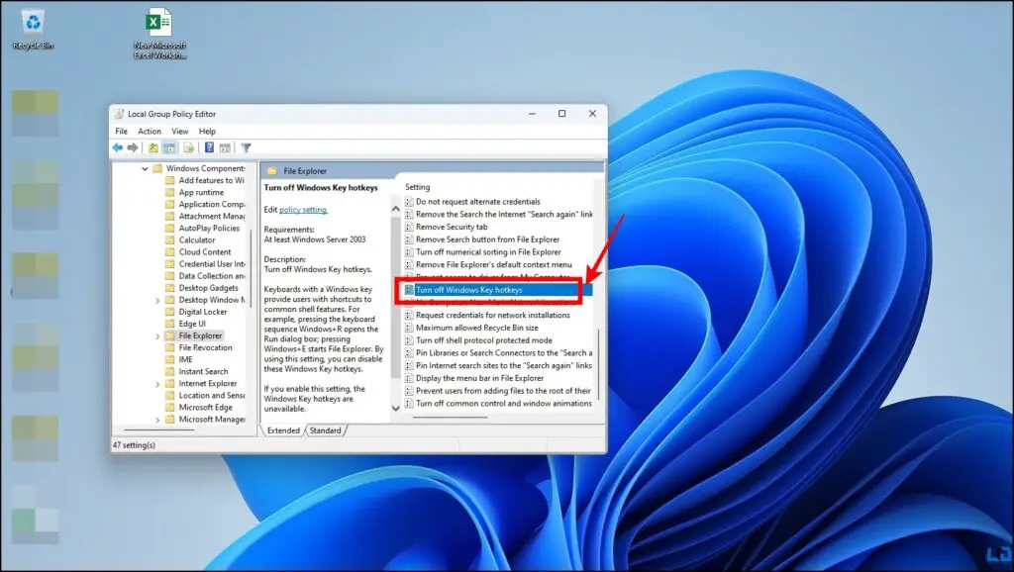Select the IME folder in tree
The height and width of the screenshot is (572, 1014).
pyautogui.click(x=178, y=360)
